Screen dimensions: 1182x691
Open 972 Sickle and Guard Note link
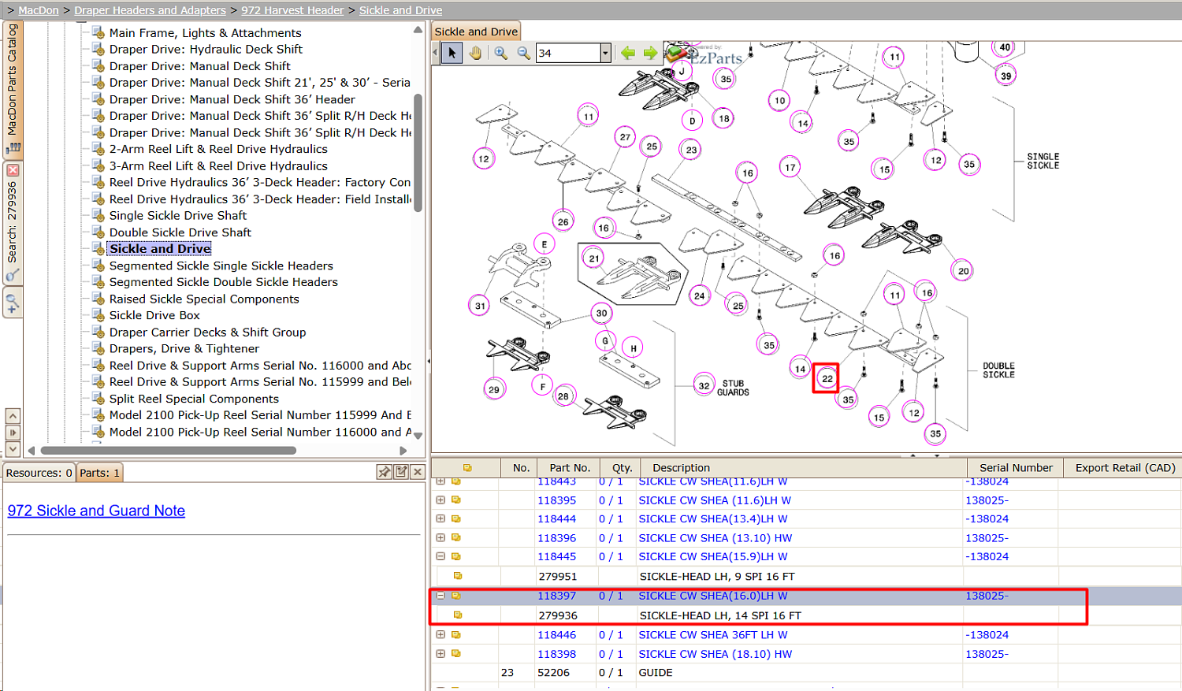(x=96, y=511)
